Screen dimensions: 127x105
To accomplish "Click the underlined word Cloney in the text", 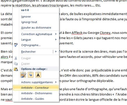I will click(x=105, y=33).
